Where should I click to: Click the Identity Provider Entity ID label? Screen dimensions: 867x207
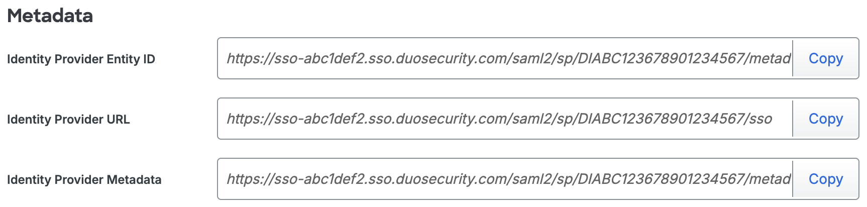coord(81,59)
